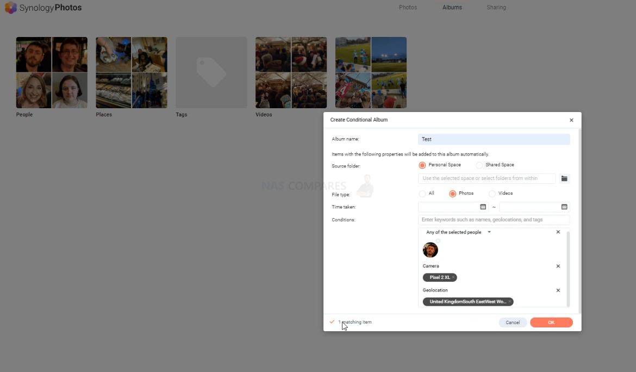Choose the Videos file type option

pyautogui.click(x=492, y=194)
